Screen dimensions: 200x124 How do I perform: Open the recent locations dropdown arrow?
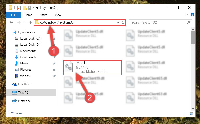pos(25,22)
